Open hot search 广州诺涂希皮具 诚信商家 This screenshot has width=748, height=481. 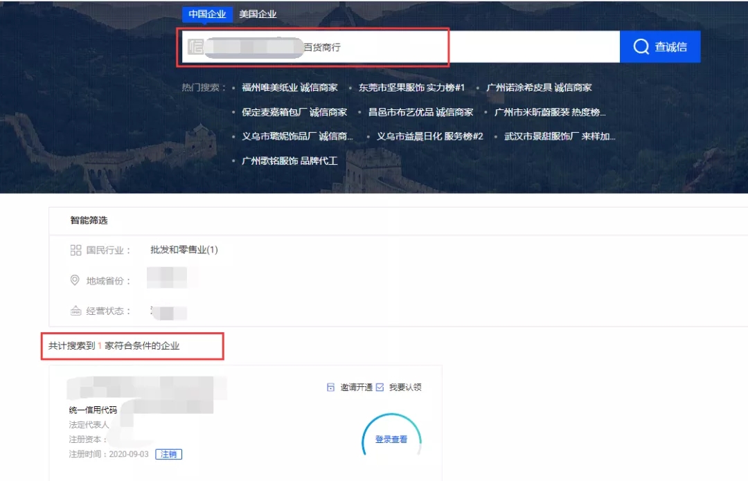tap(539, 87)
